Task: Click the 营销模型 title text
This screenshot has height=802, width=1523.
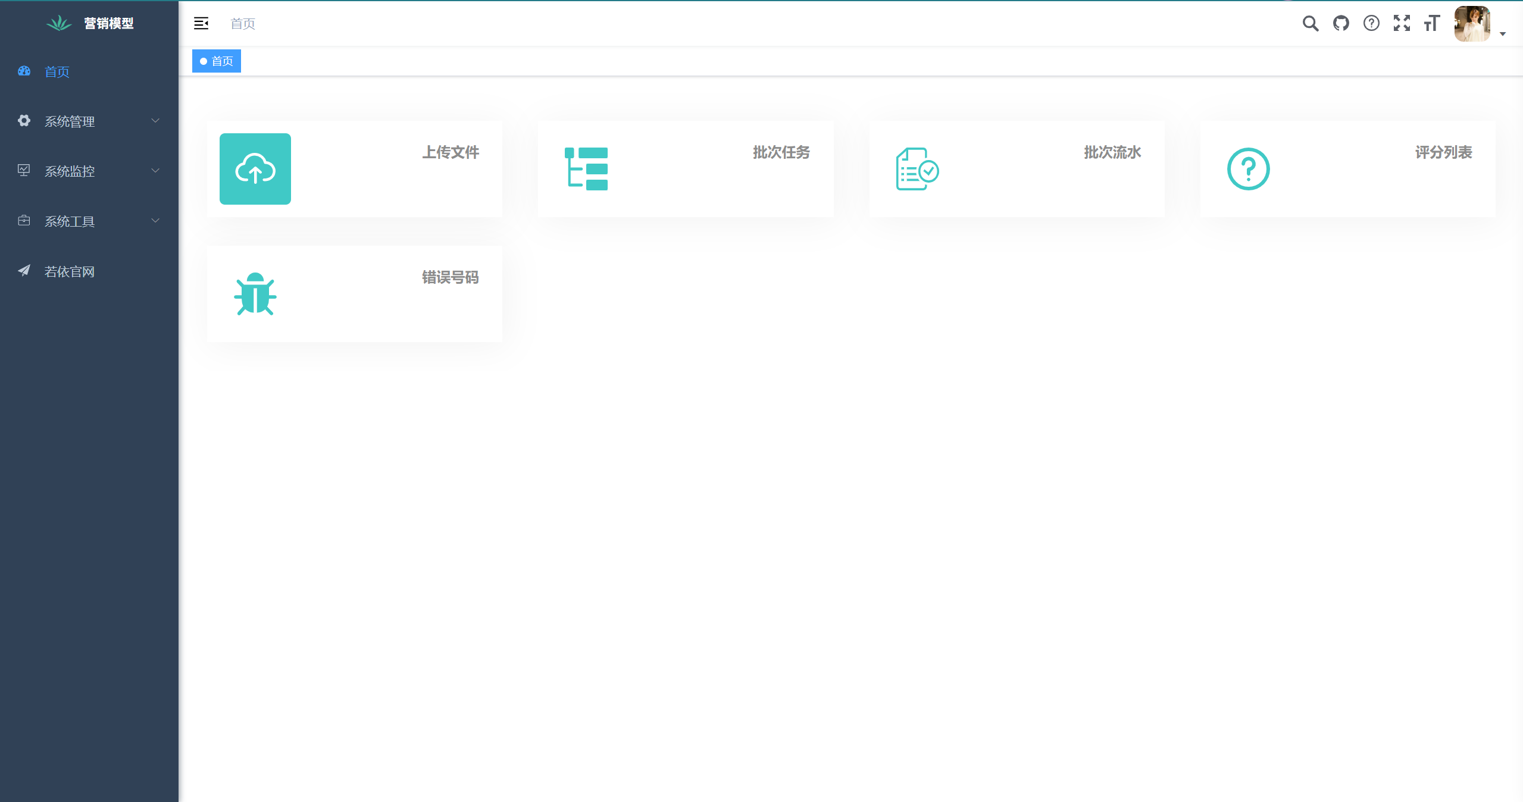Action: pyautogui.click(x=109, y=23)
